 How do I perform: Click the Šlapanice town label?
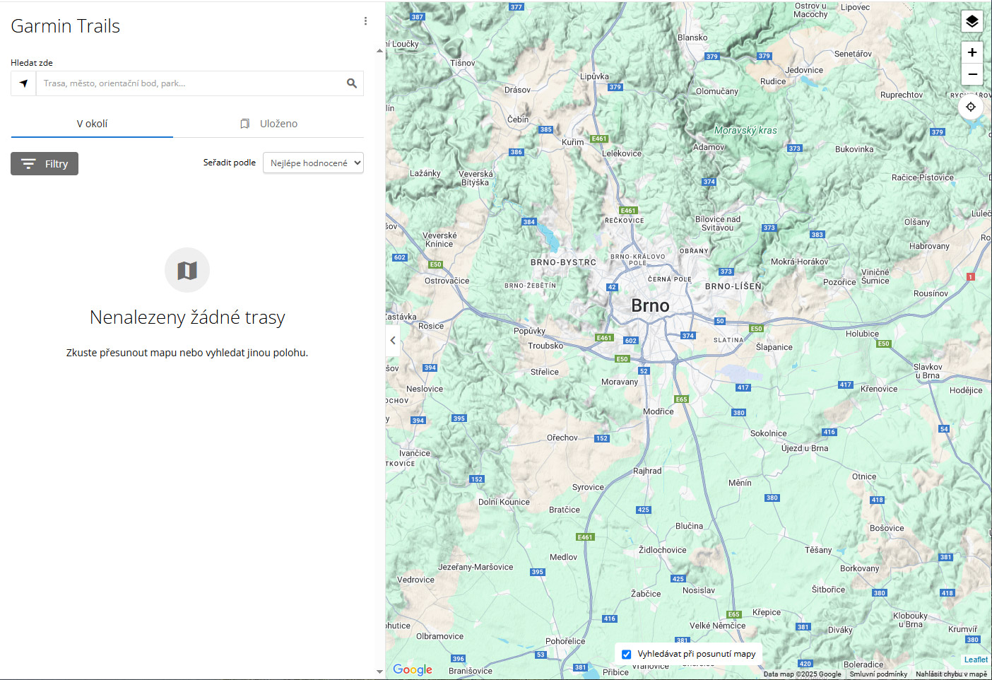tap(774, 347)
